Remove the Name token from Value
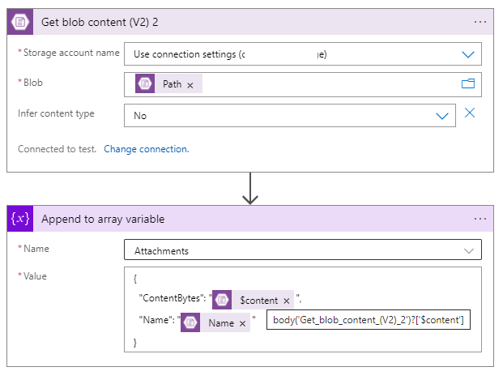 (x=242, y=322)
